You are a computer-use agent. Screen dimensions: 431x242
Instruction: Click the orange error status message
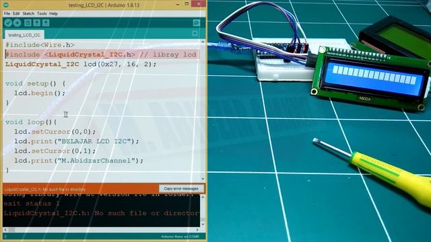[x=45, y=190]
